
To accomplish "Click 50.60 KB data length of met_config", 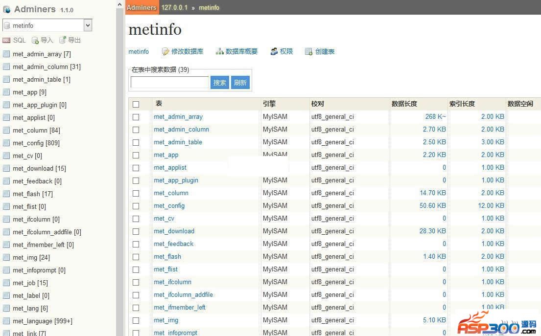I will [433, 206].
